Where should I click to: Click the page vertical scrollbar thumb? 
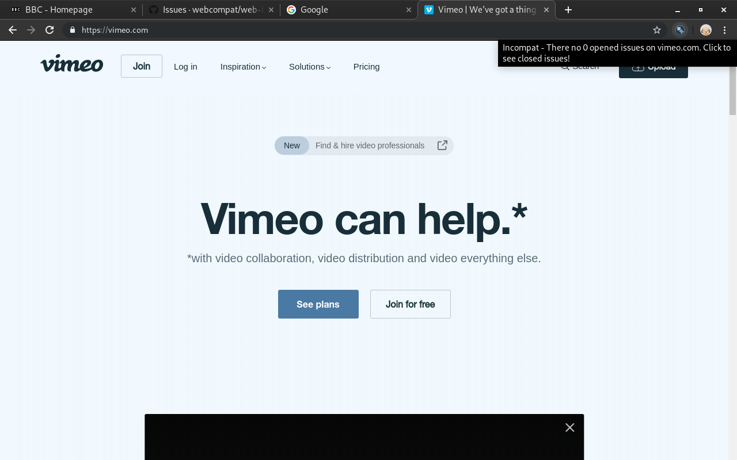click(x=733, y=83)
